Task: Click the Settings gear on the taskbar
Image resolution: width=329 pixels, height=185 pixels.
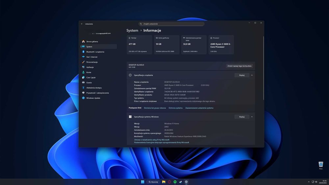Action: pos(186,182)
